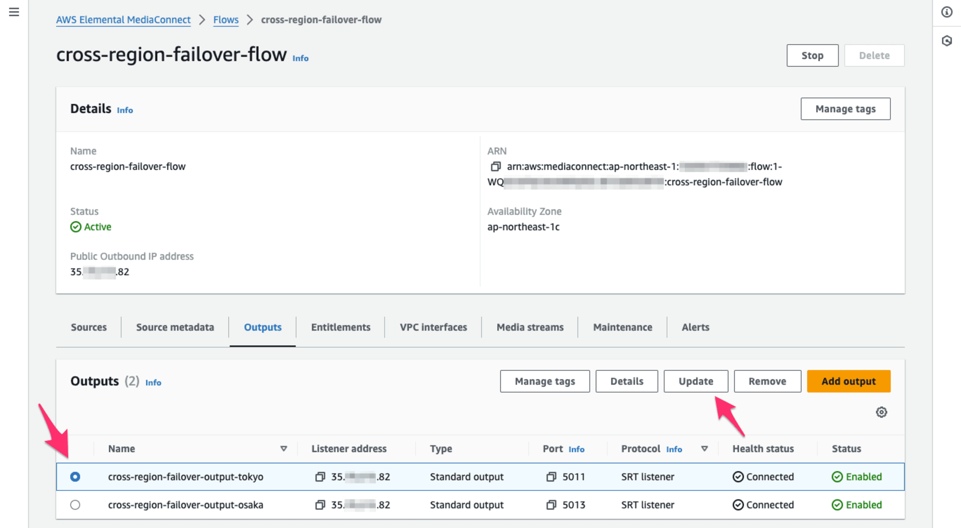Click the Connected check icon in the osaka row

click(x=738, y=505)
